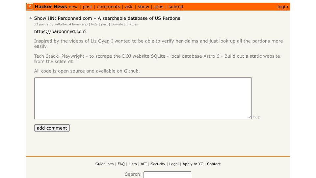Select the 'Inspired by the videos' paragraph
The height and width of the screenshot is (178, 316).
158,44
